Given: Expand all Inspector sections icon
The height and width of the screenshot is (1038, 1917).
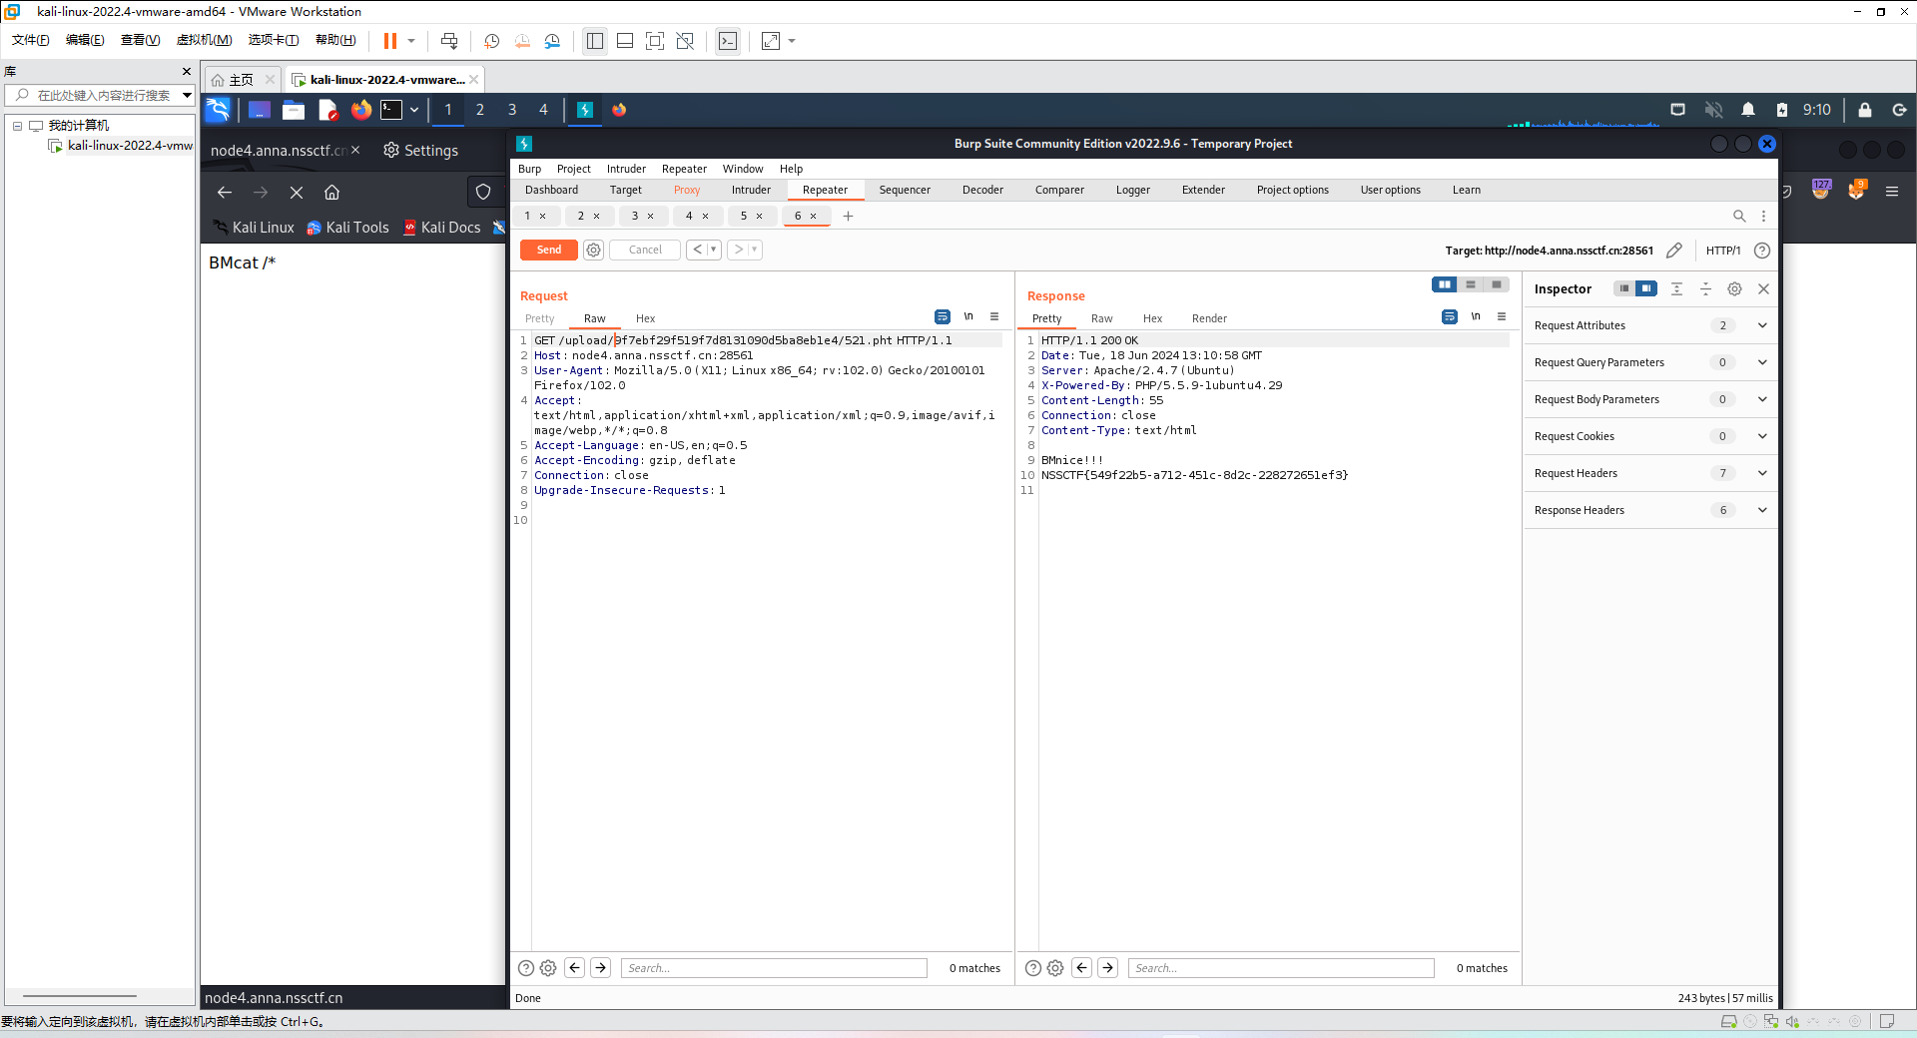Looking at the screenshot, I should coord(1677,288).
